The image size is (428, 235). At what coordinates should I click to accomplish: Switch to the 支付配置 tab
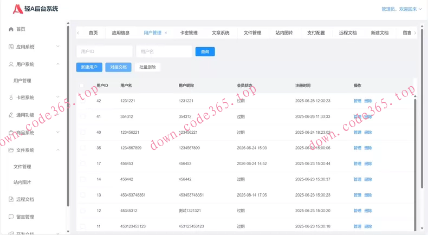click(x=316, y=32)
